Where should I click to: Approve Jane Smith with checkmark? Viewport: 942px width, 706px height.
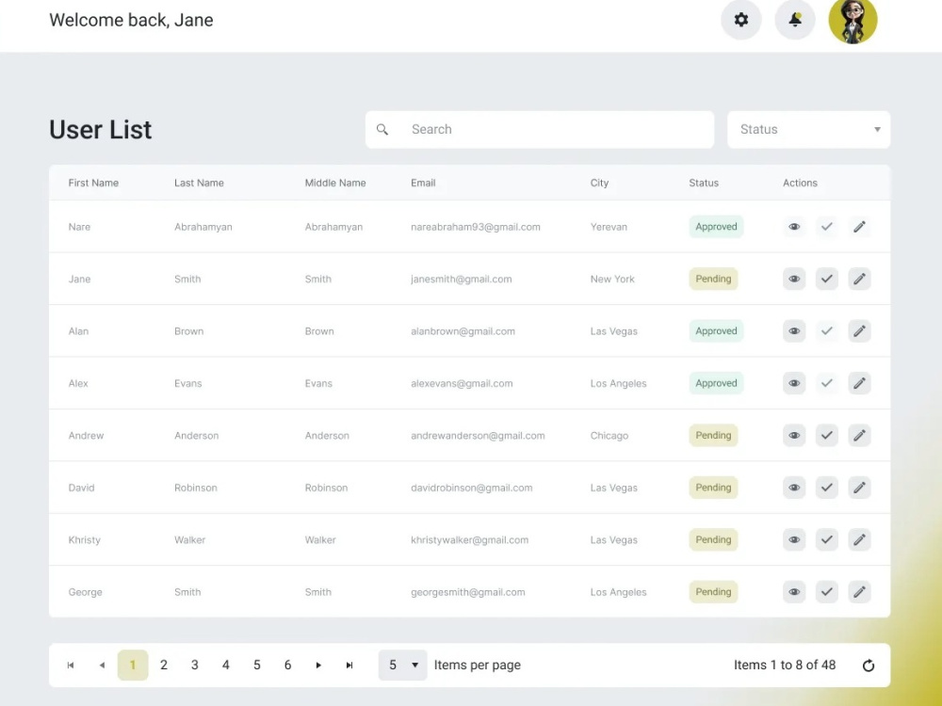click(x=827, y=279)
